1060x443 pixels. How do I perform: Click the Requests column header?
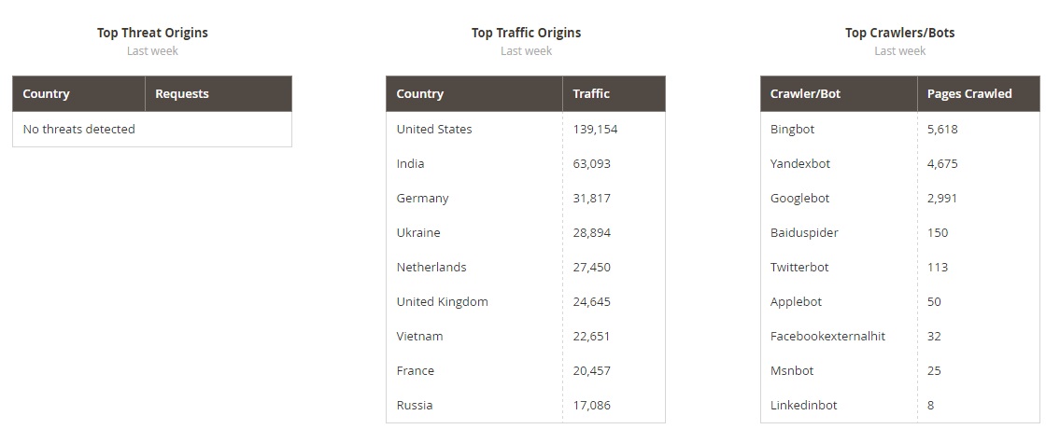tap(182, 93)
